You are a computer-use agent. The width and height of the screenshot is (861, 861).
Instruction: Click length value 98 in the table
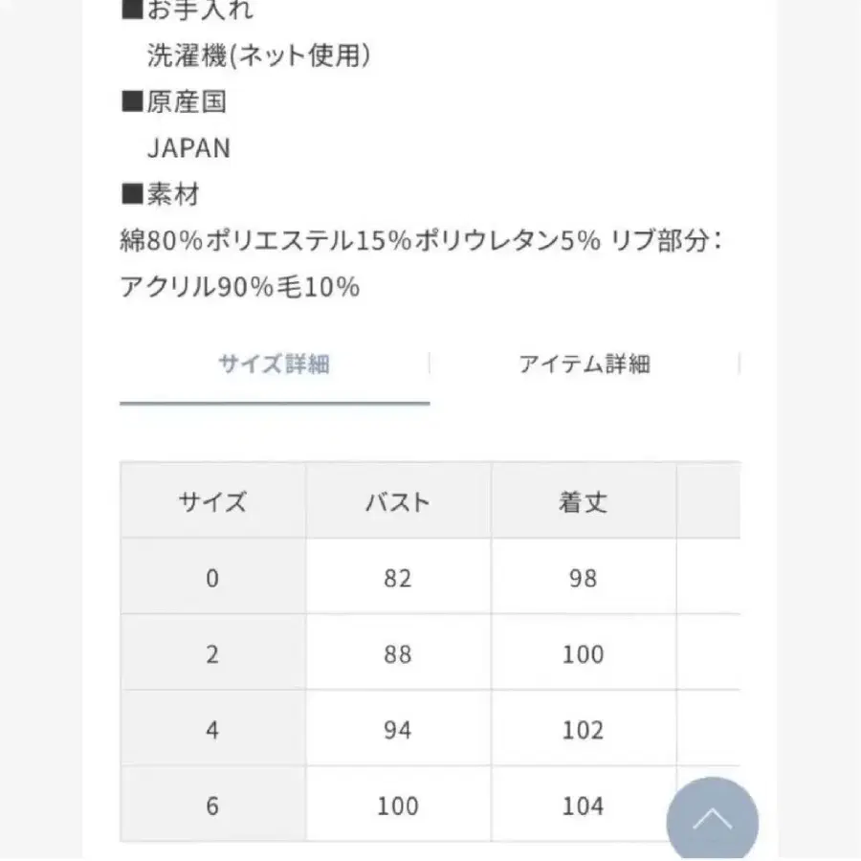[x=583, y=578]
